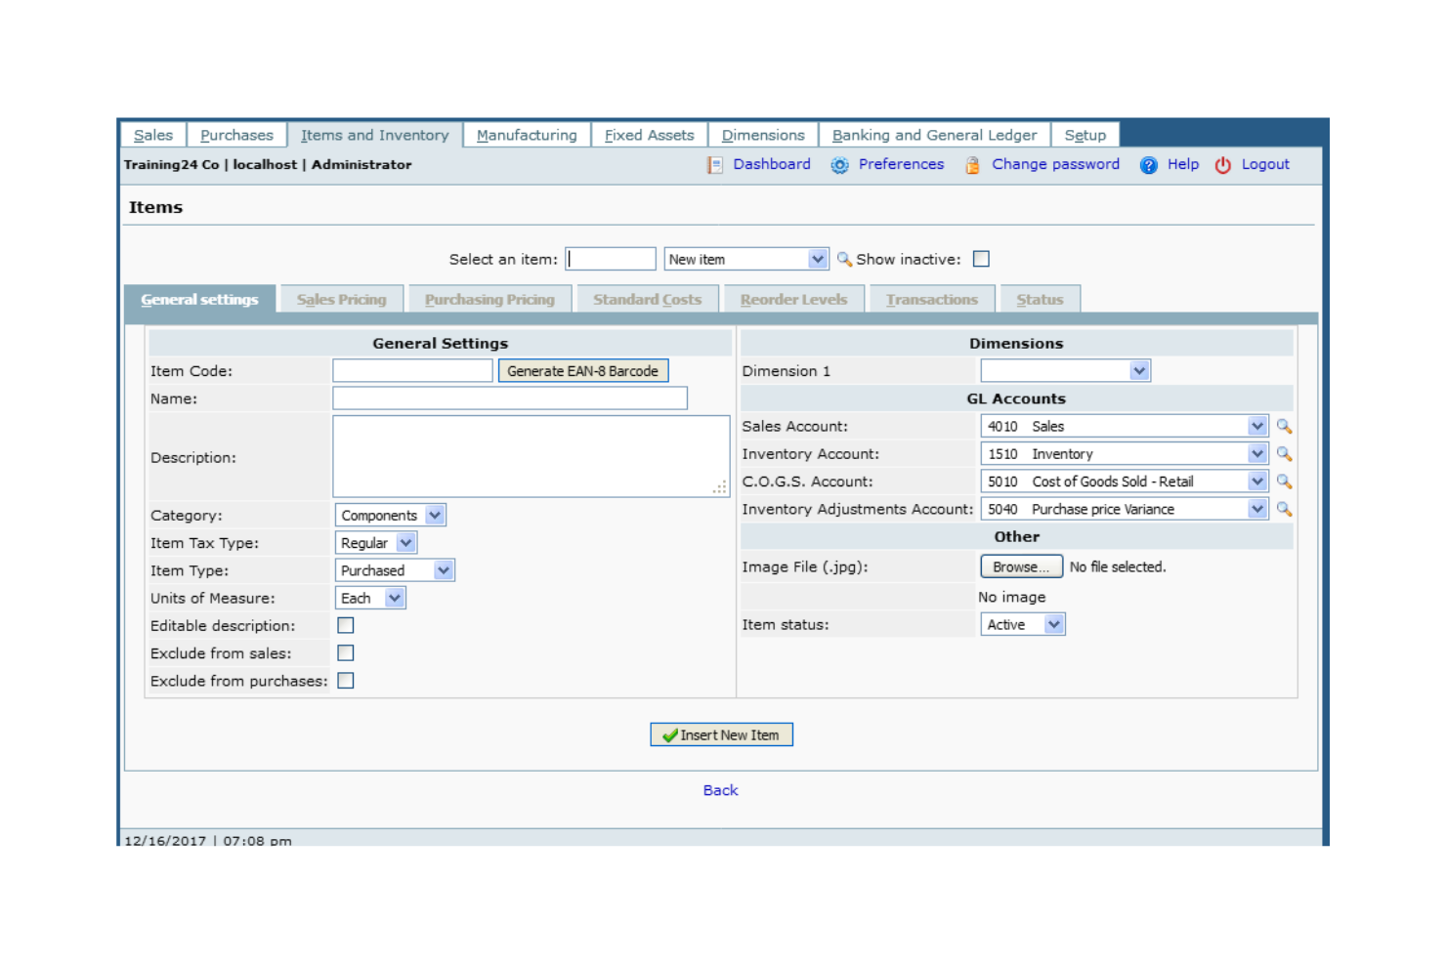Focus the Select an item text field
This screenshot has height=964, width=1446.
coord(611,259)
